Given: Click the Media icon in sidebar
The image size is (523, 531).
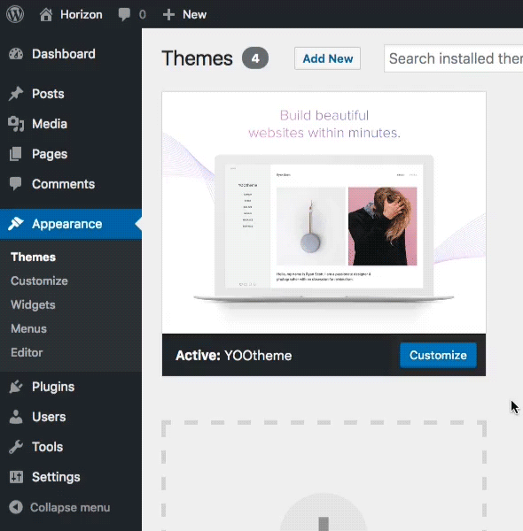Looking at the screenshot, I should pyautogui.click(x=16, y=124).
